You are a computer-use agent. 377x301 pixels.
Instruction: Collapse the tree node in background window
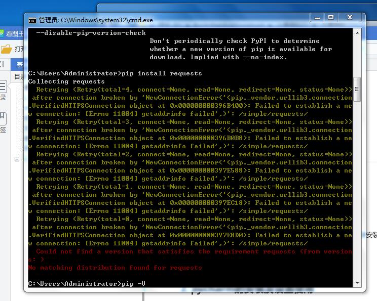coord(17,159)
